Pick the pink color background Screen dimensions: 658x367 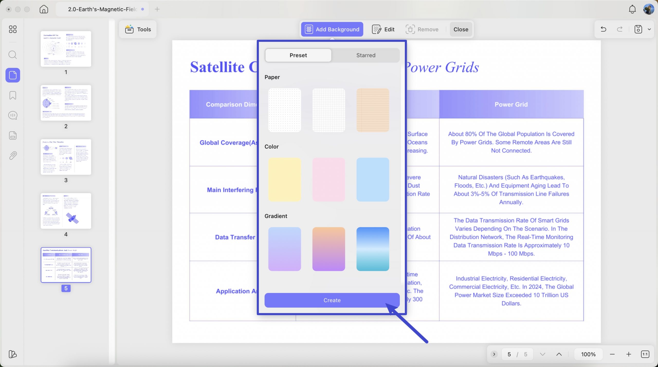pos(328,180)
